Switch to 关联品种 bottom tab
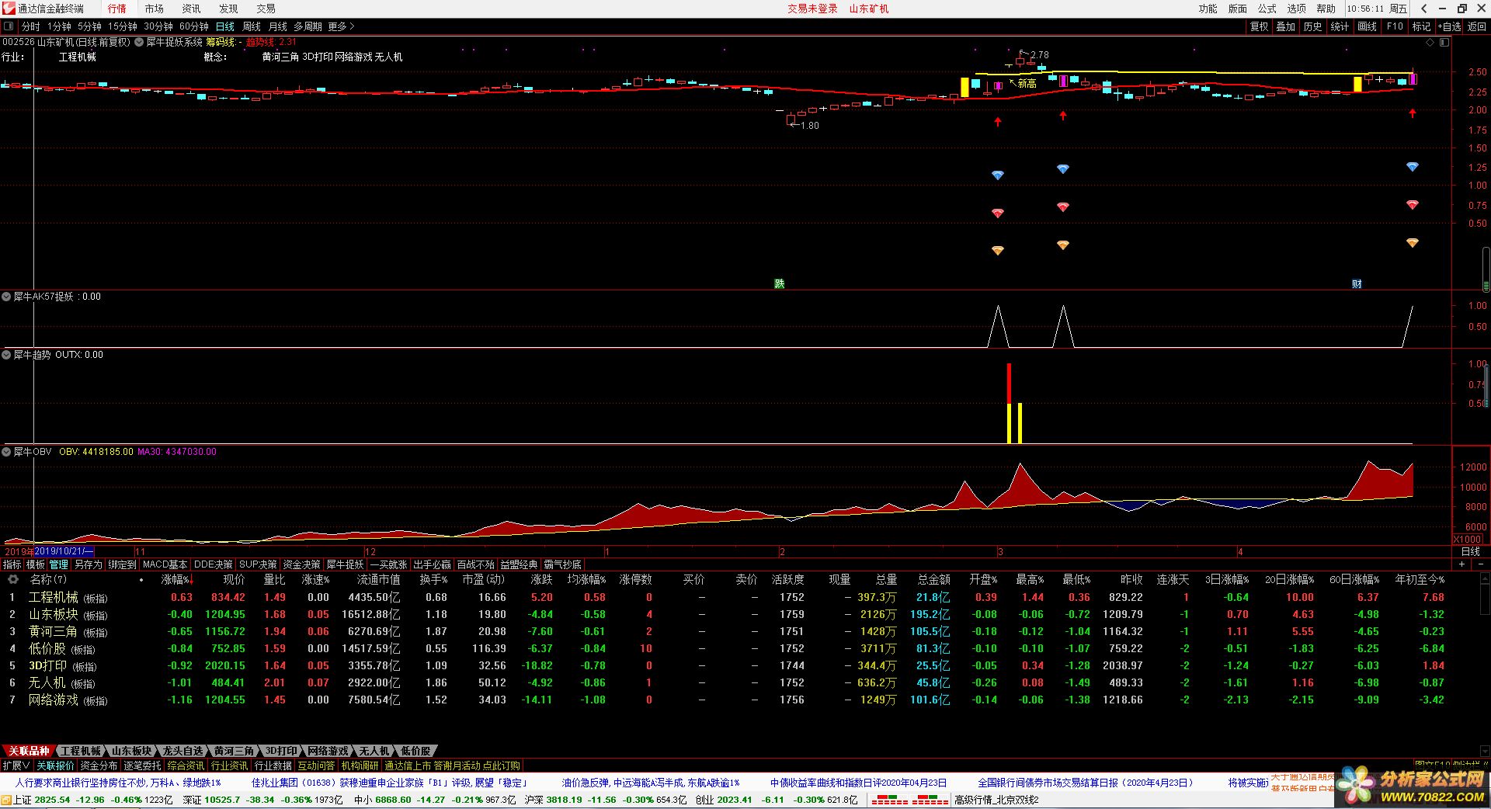Image resolution: width=1491 pixels, height=809 pixels. (x=29, y=751)
